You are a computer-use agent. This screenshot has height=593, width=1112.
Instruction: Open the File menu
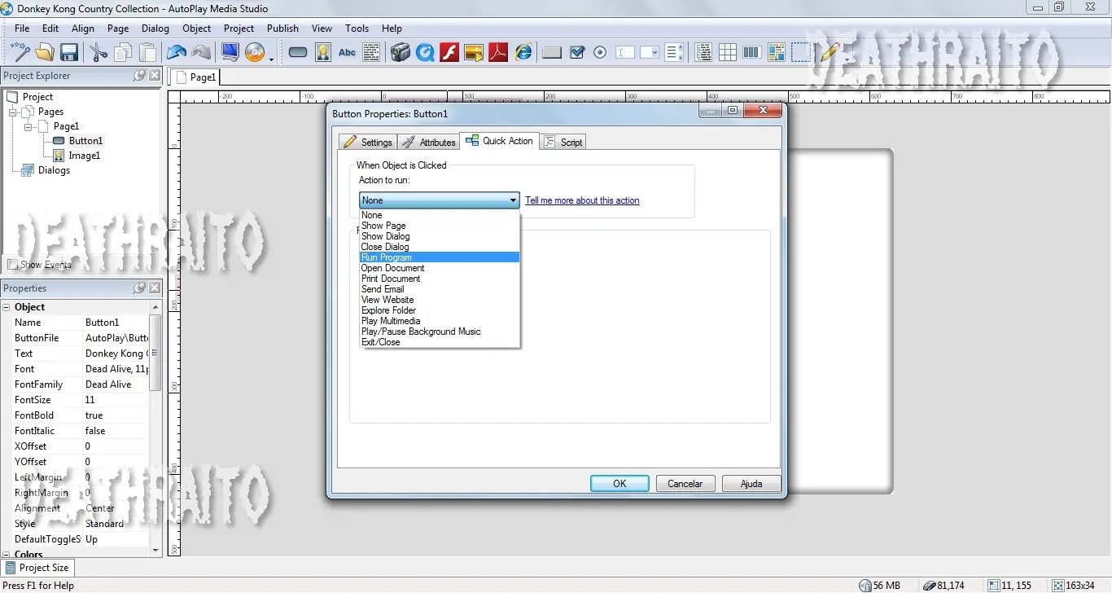point(22,29)
